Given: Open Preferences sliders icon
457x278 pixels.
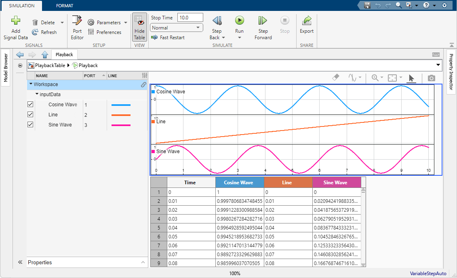Looking at the screenshot, I should [x=91, y=32].
